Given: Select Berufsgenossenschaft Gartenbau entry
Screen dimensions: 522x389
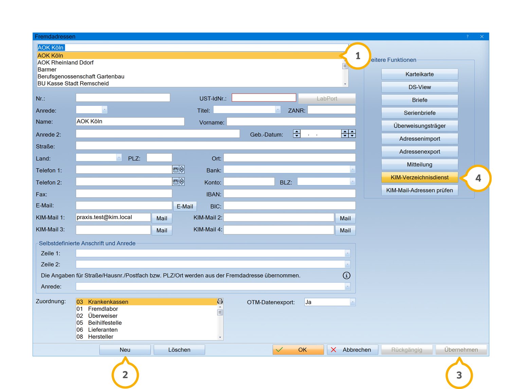Looking at the screenshot, I should [190, 76].
